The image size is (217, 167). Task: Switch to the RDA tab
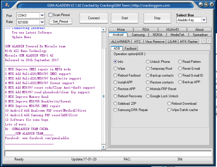[146, 30]
